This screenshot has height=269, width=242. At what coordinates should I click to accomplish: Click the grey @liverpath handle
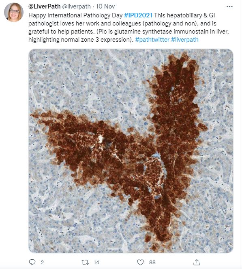click(x=76, y=6)
